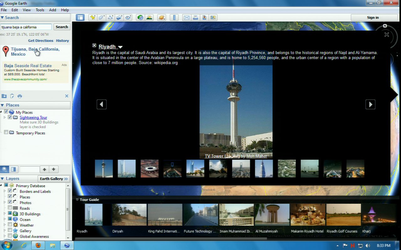401x250 pixels.
Task: Click the Get Directions link
Action: pos(41,41)
